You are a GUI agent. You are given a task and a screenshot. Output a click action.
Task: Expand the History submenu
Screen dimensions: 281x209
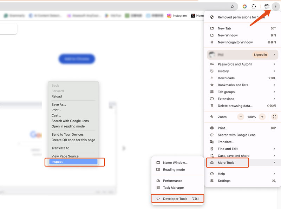[x=243, y=71]
